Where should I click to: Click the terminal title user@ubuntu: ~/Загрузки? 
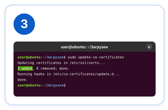(84, 47)
